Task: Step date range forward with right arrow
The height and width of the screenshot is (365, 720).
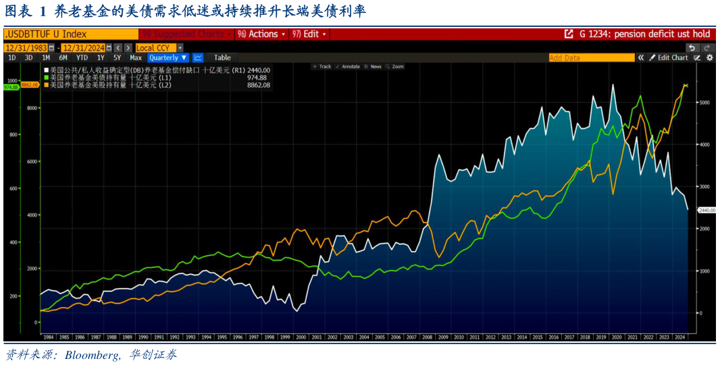Action: [x=128, y=48]
